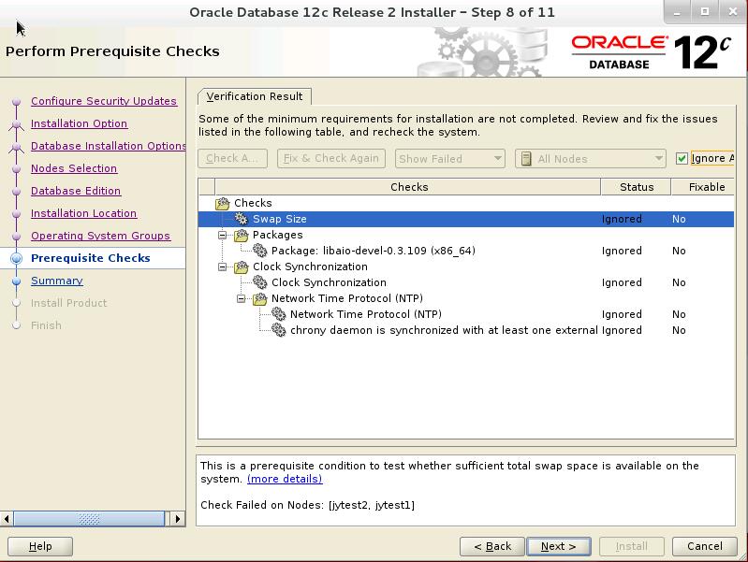This screenshot has height=562, width=748.
Task: Click the Summary step bullet in sidebar
Action: (x=16, y=281)
